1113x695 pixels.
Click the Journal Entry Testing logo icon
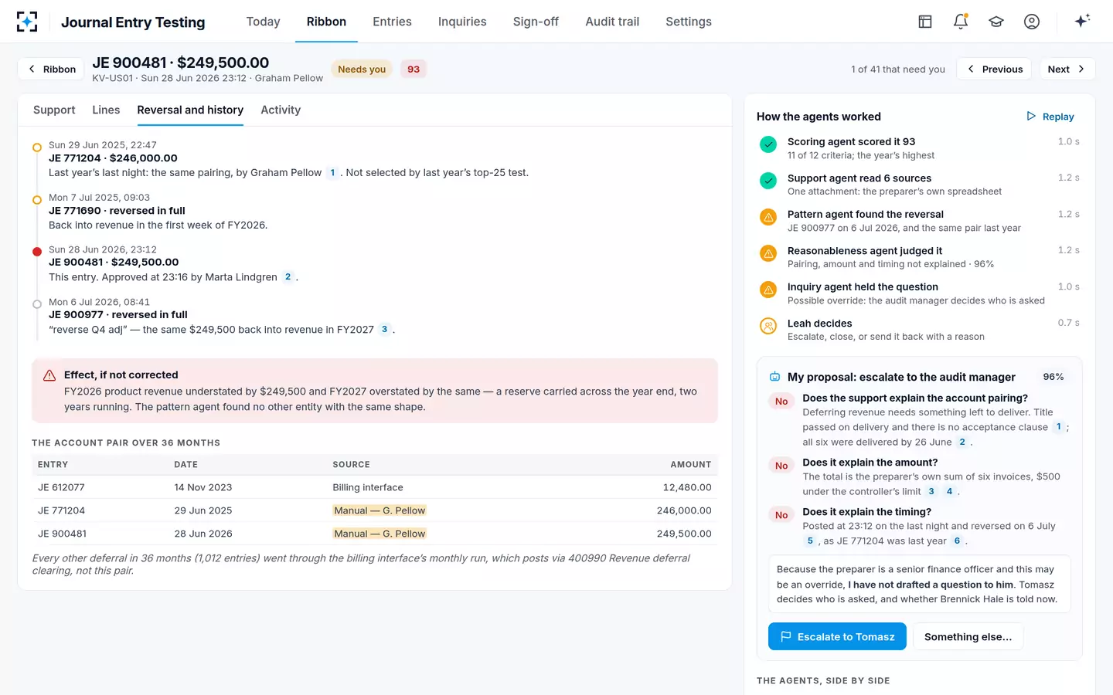27,22
